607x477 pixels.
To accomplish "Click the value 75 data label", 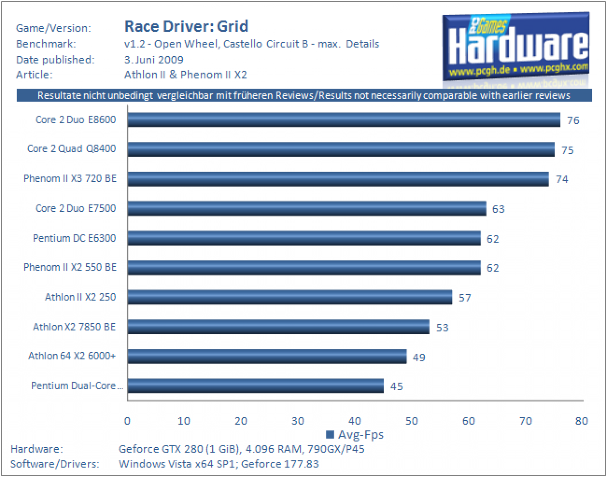I will coord(568,150).
